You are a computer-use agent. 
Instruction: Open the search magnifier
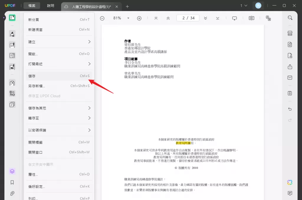point(290,18)
